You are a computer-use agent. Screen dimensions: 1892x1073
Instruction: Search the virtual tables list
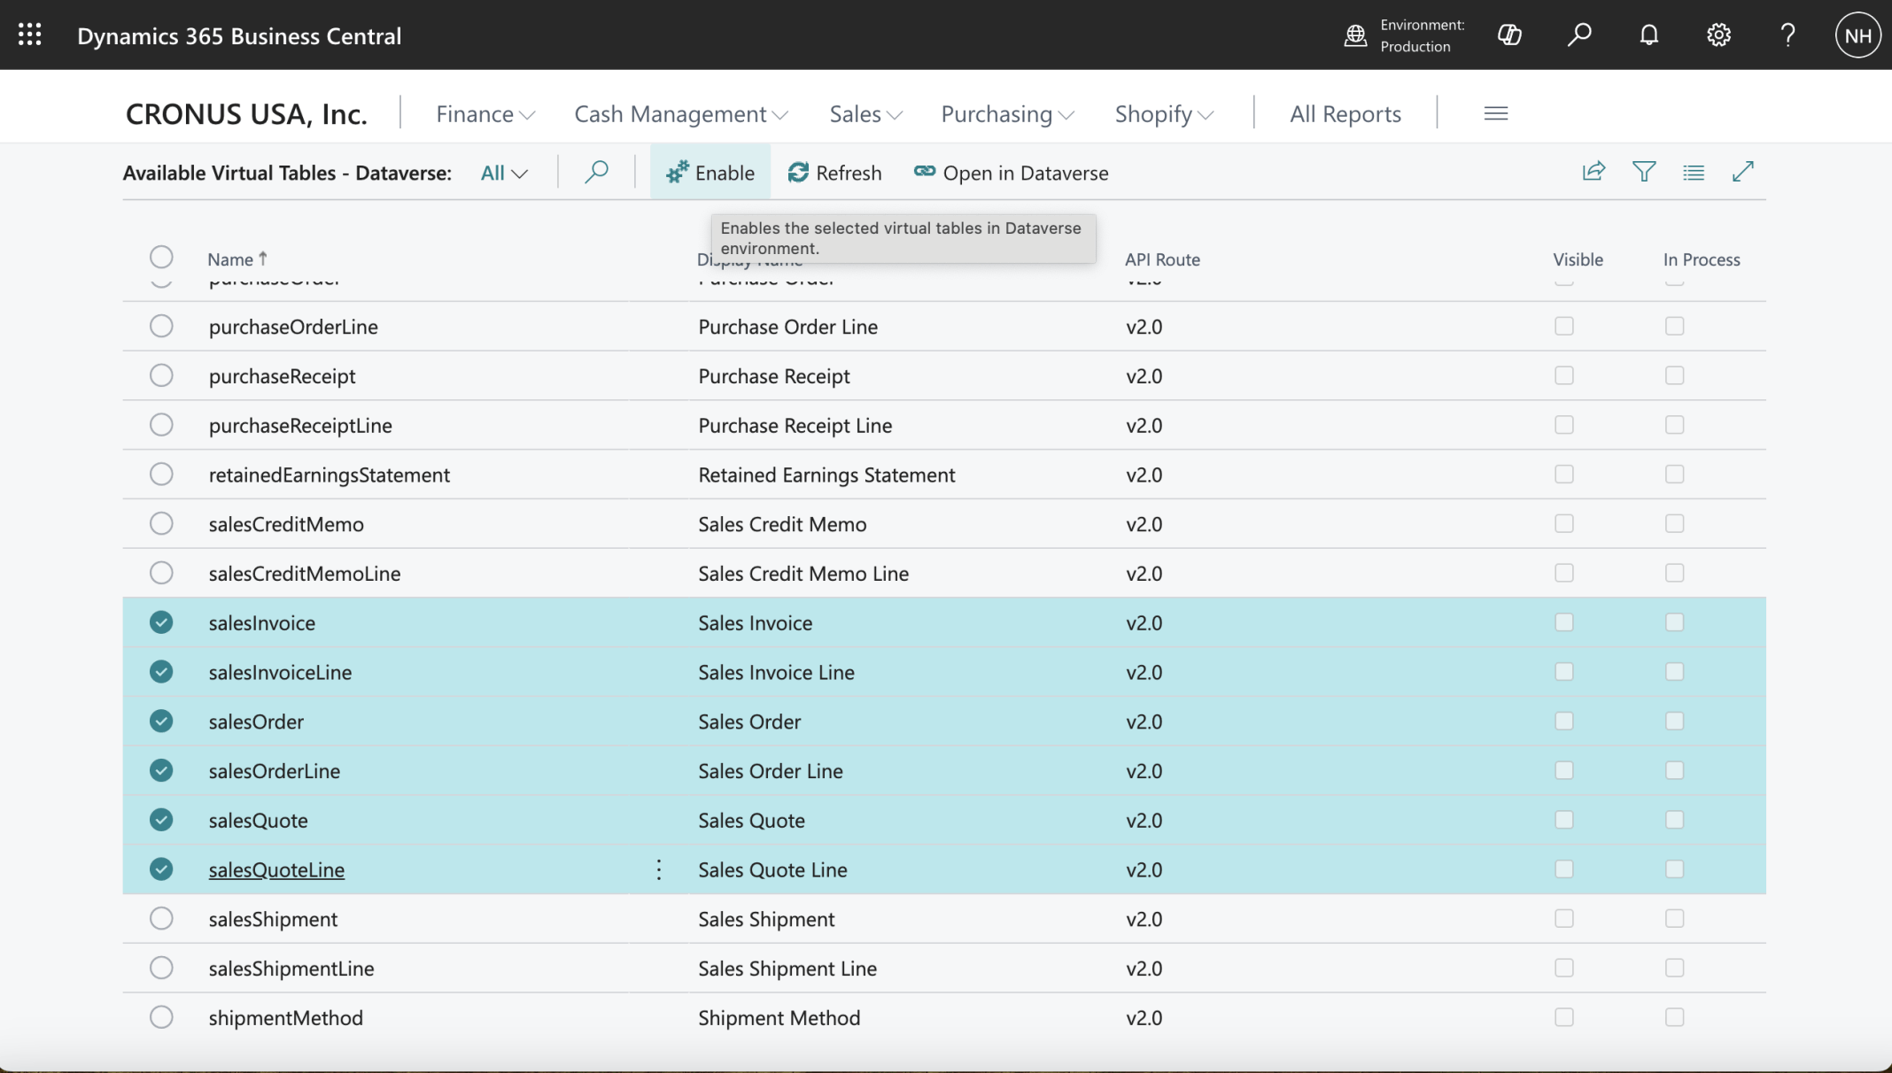(x=596, y=172)
